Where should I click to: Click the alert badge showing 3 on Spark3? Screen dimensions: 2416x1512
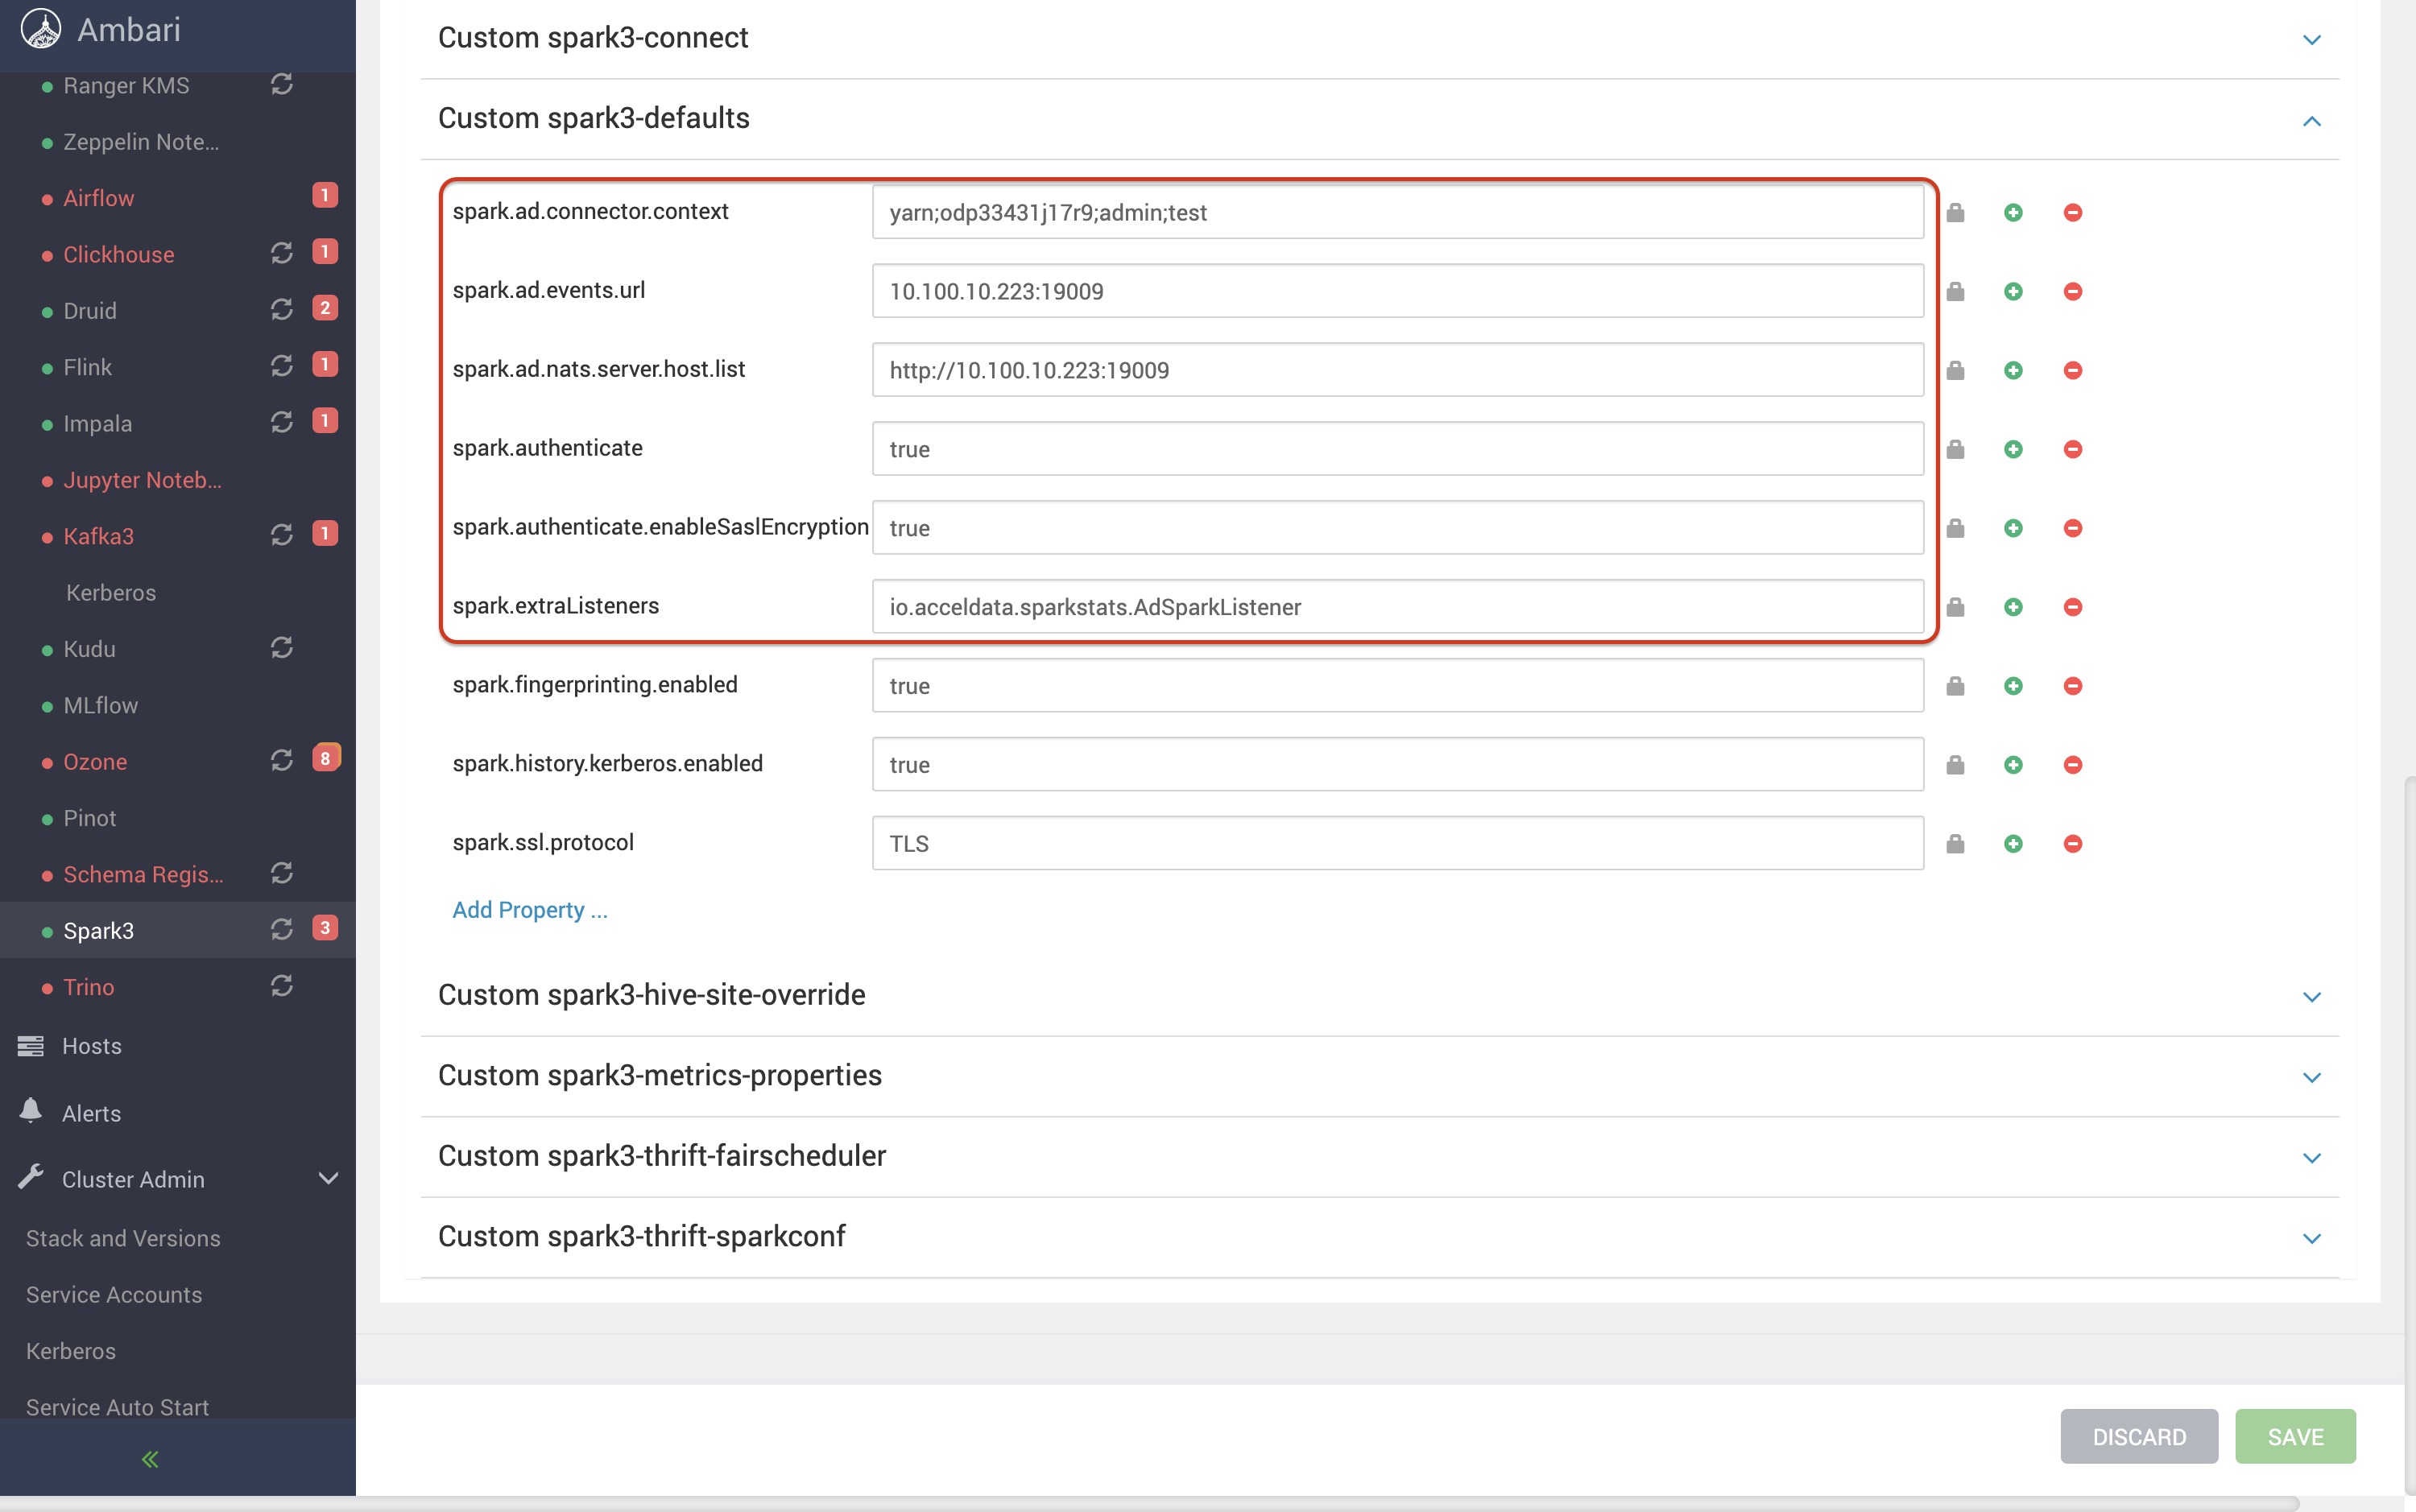pos(325,928)
